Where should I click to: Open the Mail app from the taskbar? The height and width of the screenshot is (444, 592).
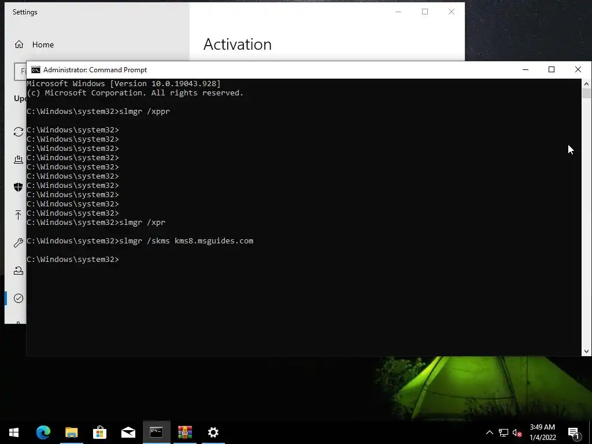128,432
